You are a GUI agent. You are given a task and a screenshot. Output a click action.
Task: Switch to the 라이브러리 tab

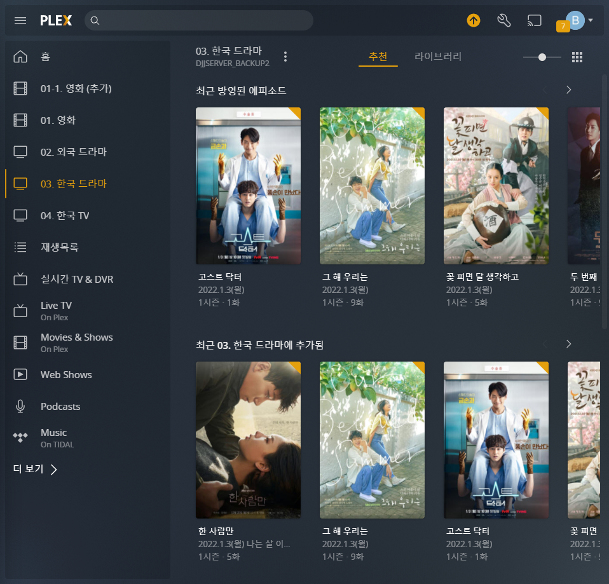[438, 57]
